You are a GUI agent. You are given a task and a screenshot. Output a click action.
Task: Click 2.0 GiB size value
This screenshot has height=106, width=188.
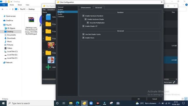174,60
